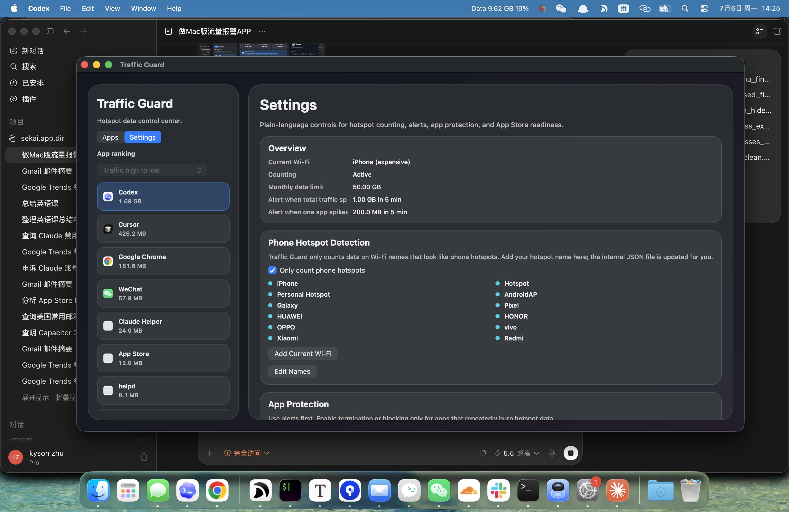Open the Trash in the Dock
The width and height of the screenshot is (789, 512).
point(690,490)
